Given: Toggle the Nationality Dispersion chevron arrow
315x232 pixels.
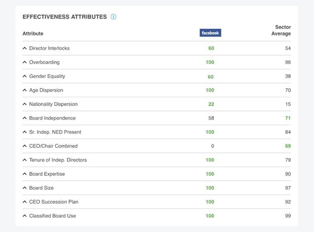Looking at the screenshot, I should pyautogui.click(x=25, y=104).
